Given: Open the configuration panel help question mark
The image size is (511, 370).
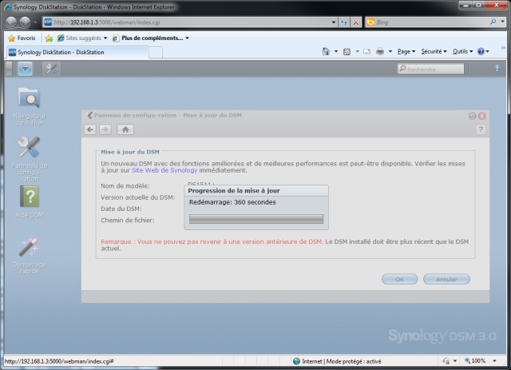Looking at the screenshot, I should point(481,129).
